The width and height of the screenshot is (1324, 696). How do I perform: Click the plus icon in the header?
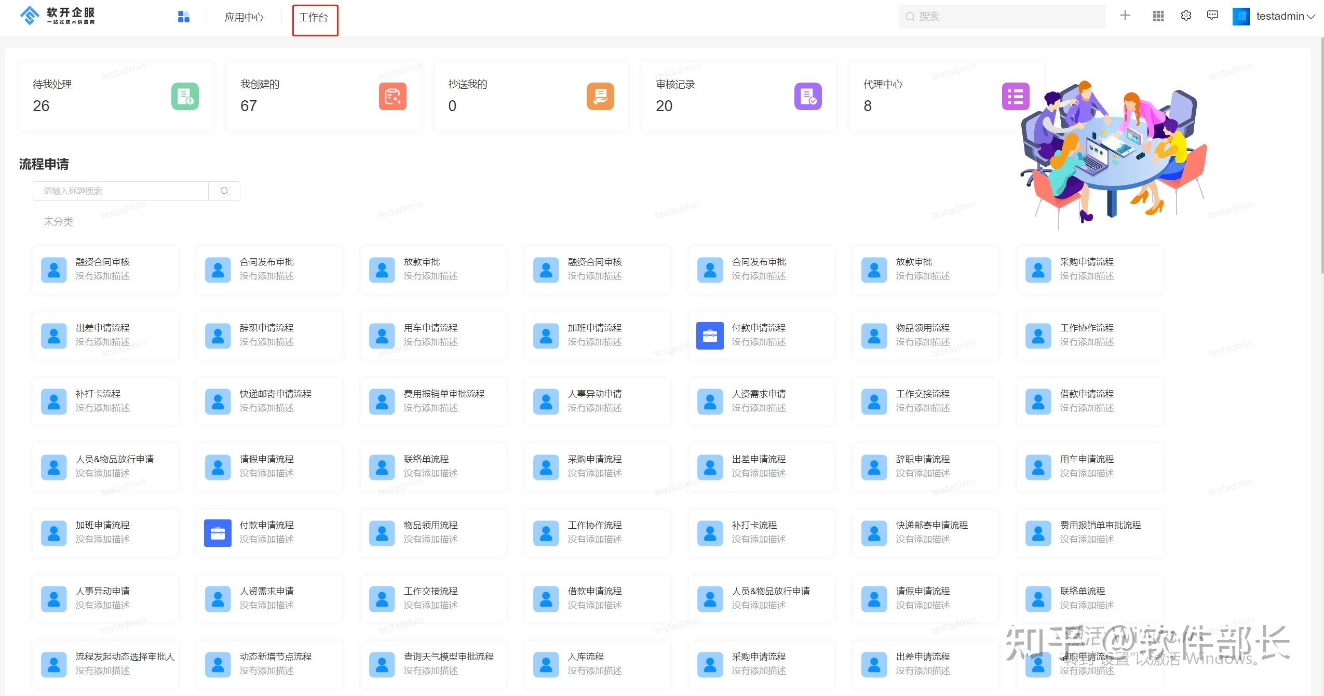[1125, 16]
